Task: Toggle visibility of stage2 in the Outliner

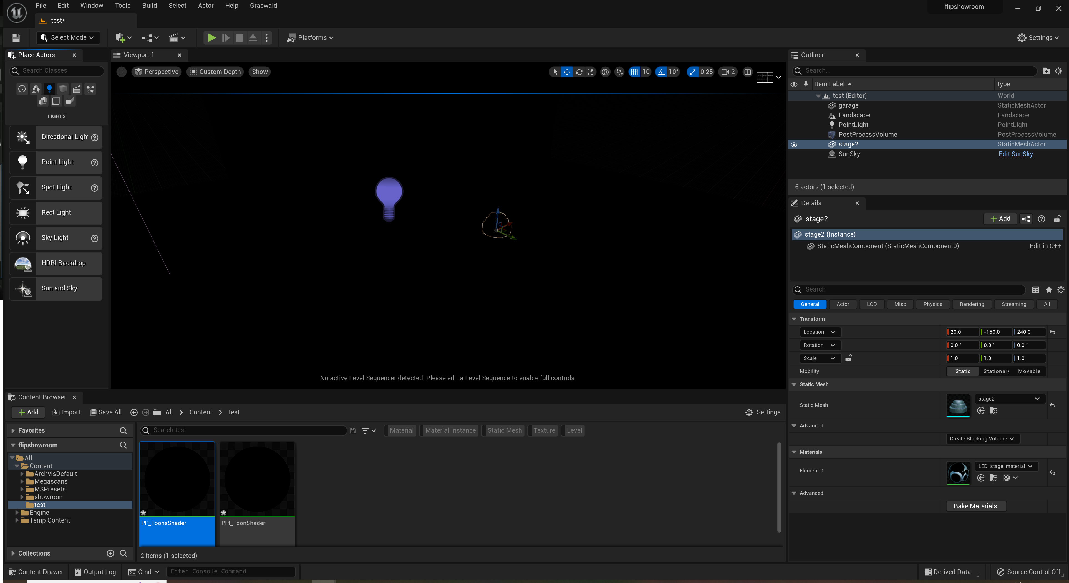Action: tap(794, 145)
